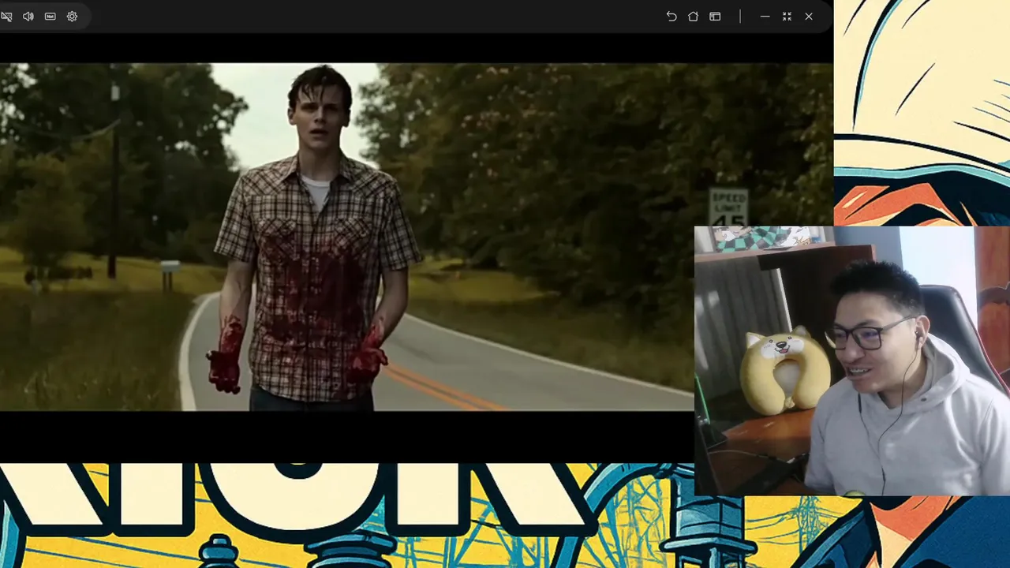Open the keyboard mapping icon in toolbar
1010x568 pixels.
coord(50,17)
